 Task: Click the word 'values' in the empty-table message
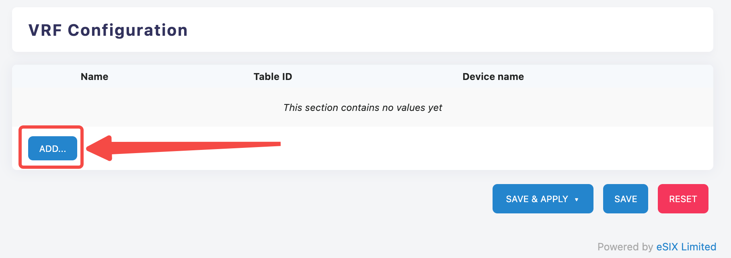click(411, 108)
